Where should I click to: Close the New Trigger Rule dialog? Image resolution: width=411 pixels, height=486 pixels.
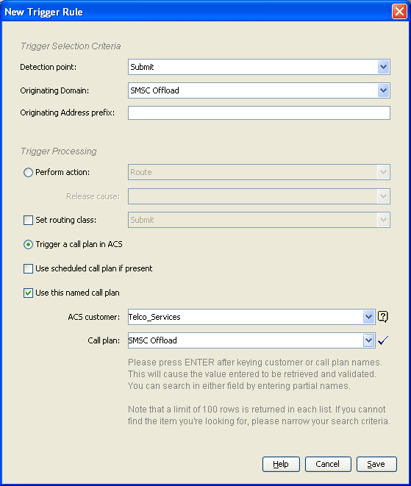tap(399, 12)
